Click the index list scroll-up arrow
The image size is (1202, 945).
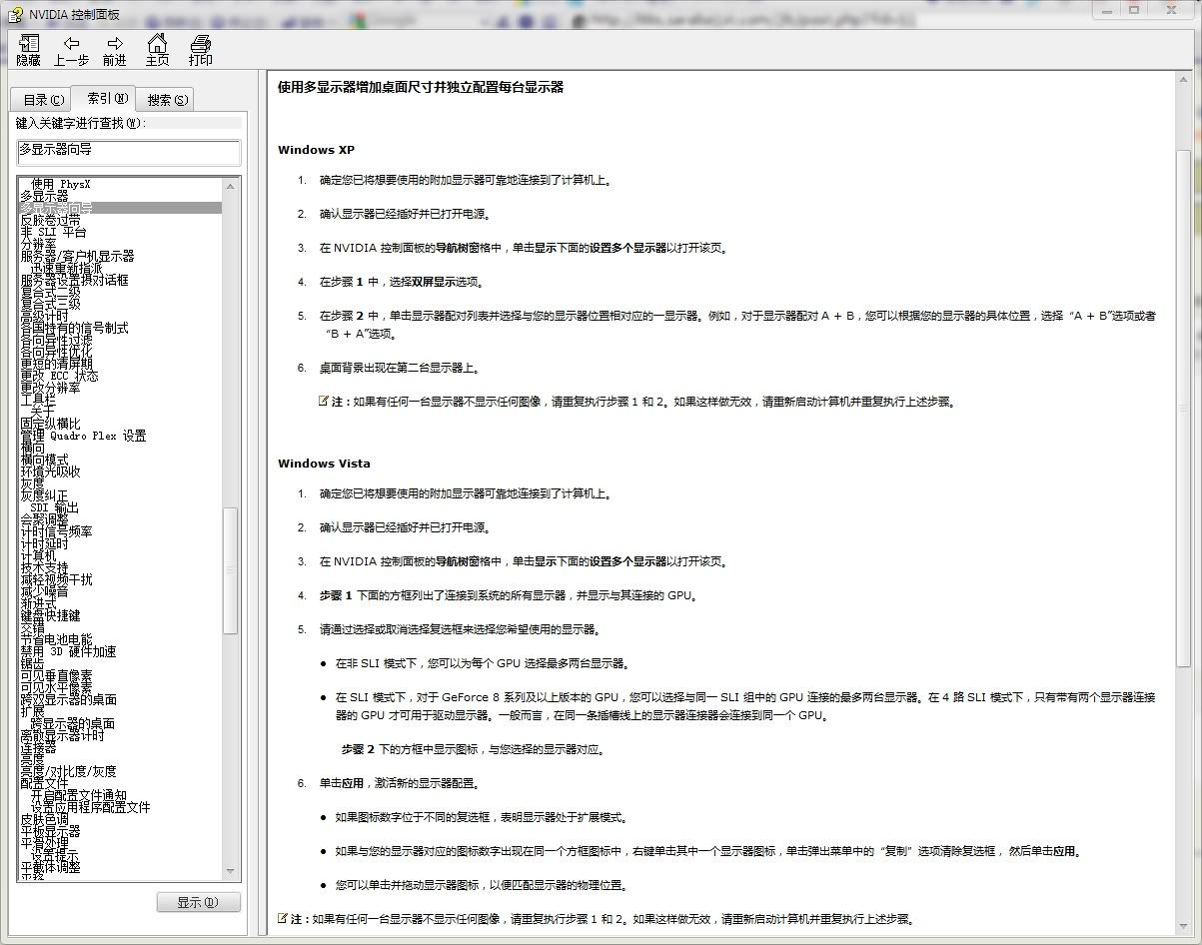click(x=231, y=186)
